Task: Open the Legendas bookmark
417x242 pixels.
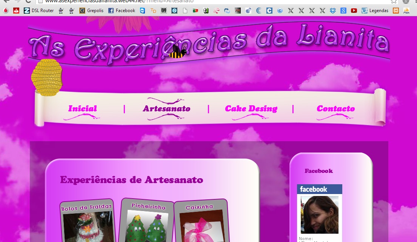Action: 375,11
